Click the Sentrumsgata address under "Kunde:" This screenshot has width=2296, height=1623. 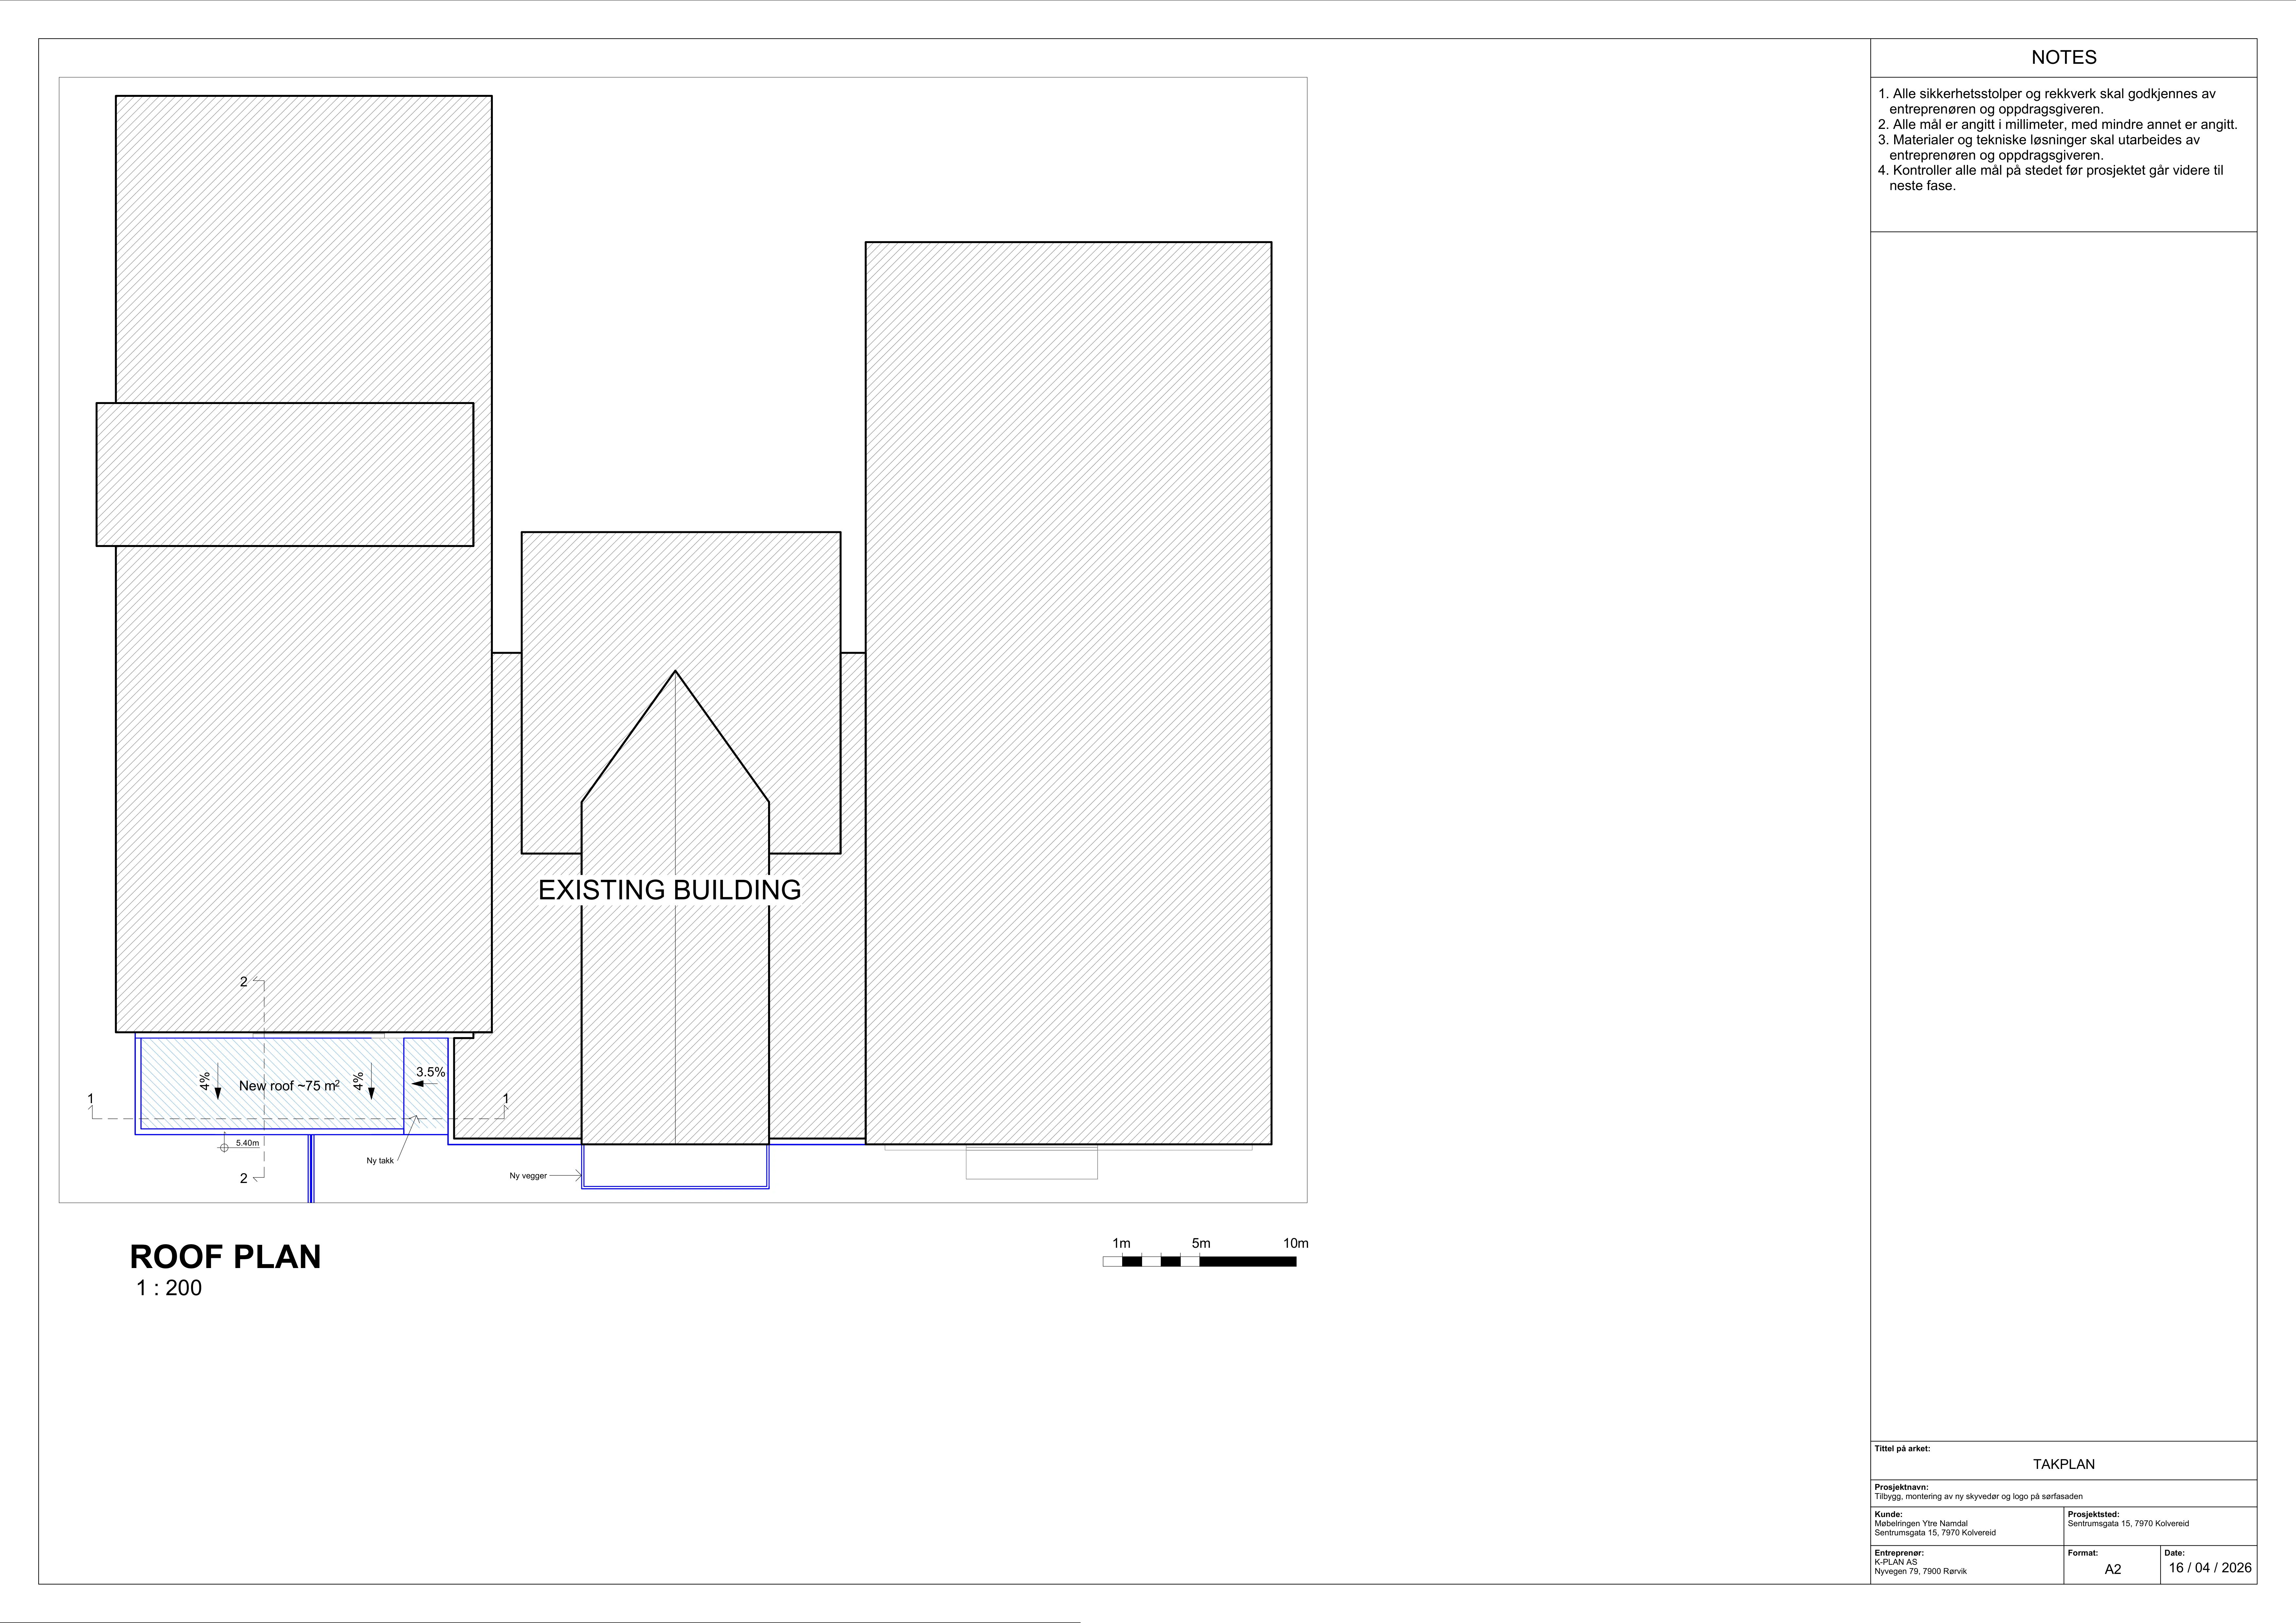(1935, 1533)
